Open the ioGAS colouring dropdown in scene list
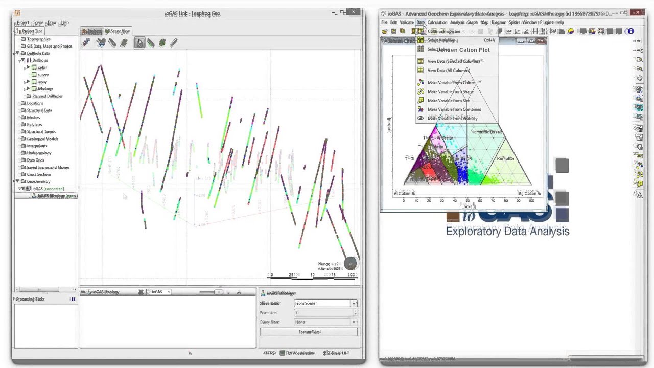The width and height of the screenshot is (654, 368). (x=158, y=292)
